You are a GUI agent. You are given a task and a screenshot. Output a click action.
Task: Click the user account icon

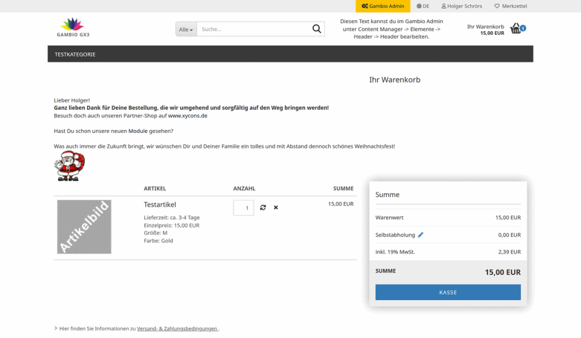click(x=443, y=6)
